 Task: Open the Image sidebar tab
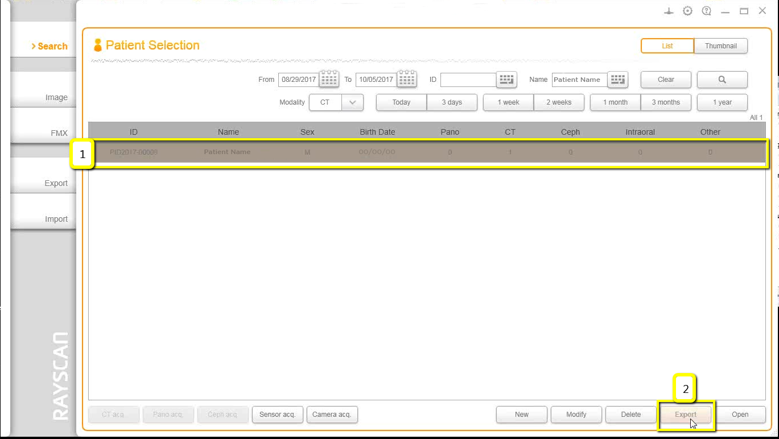[x=44, y=90]
